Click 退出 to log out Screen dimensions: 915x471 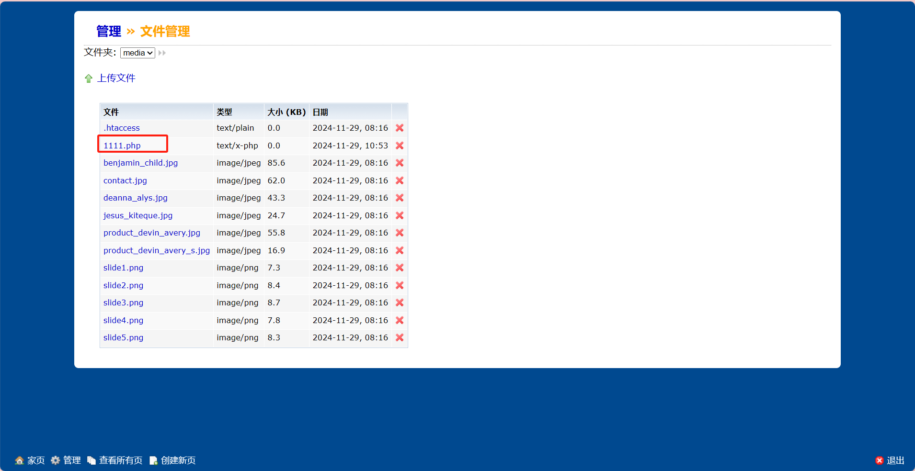(895, 460)
